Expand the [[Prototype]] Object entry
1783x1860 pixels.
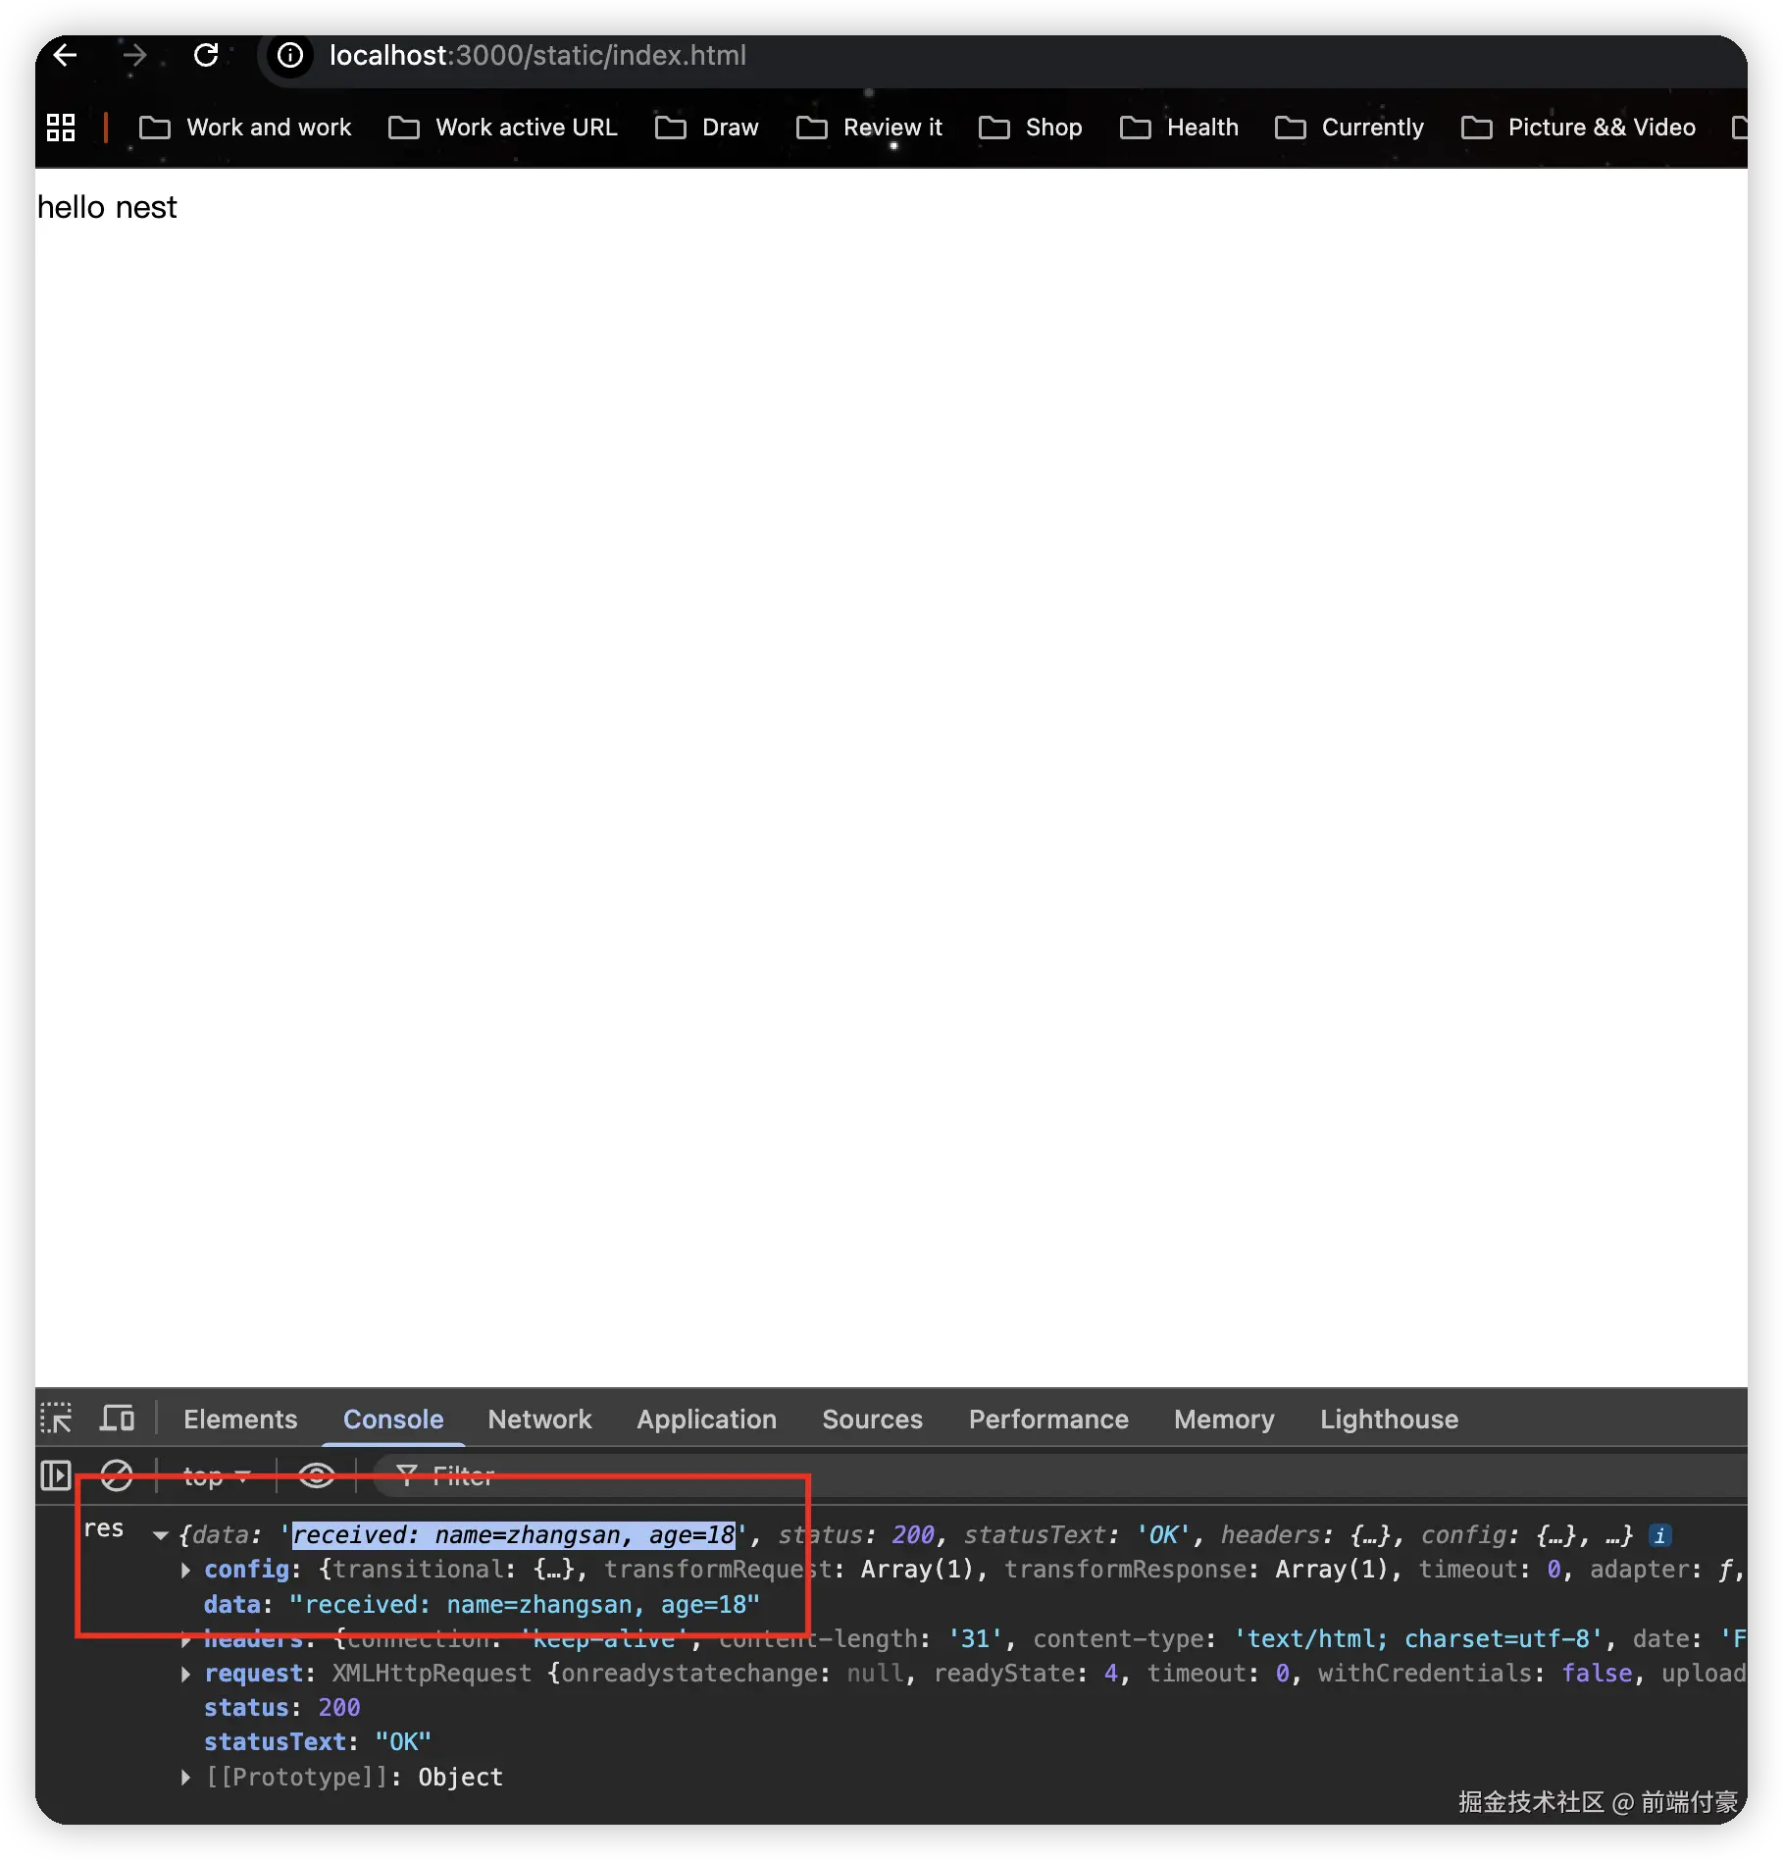pyautogui.click(x=184, y=1777)
